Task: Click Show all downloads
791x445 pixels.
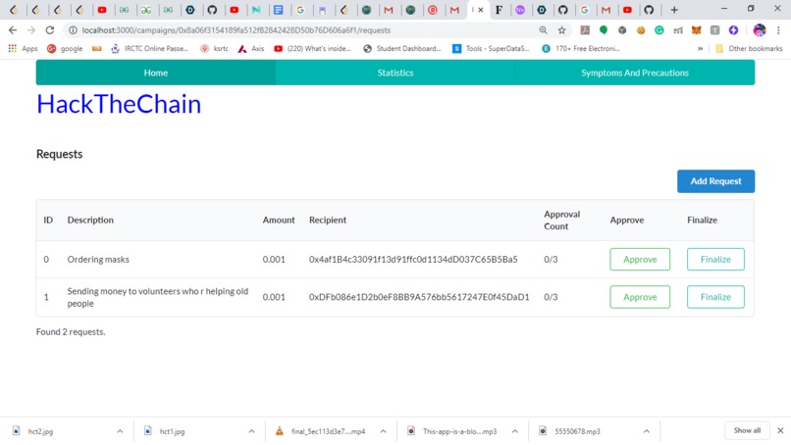Action: pos(747,430)
